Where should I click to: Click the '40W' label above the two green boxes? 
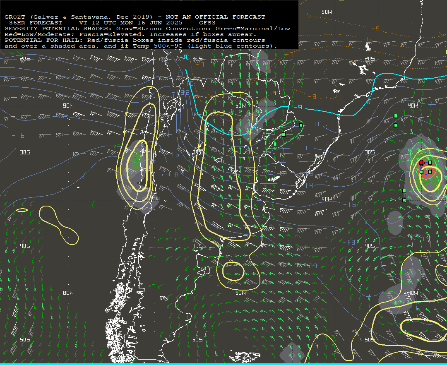(x=413, y=106)
